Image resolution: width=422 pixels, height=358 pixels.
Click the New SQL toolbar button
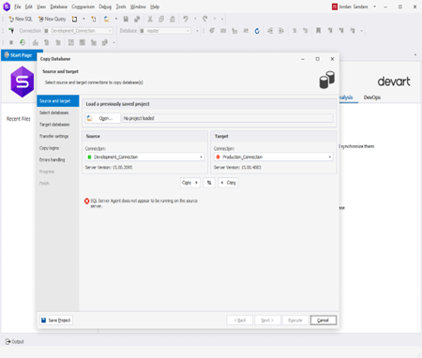click(x=21, y=19)
